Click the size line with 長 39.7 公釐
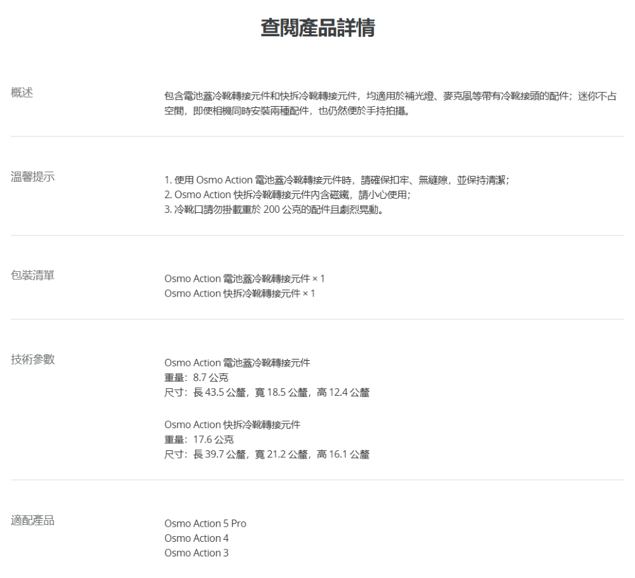The width and height of the screenshot is (635, 578). click(267, 454)
